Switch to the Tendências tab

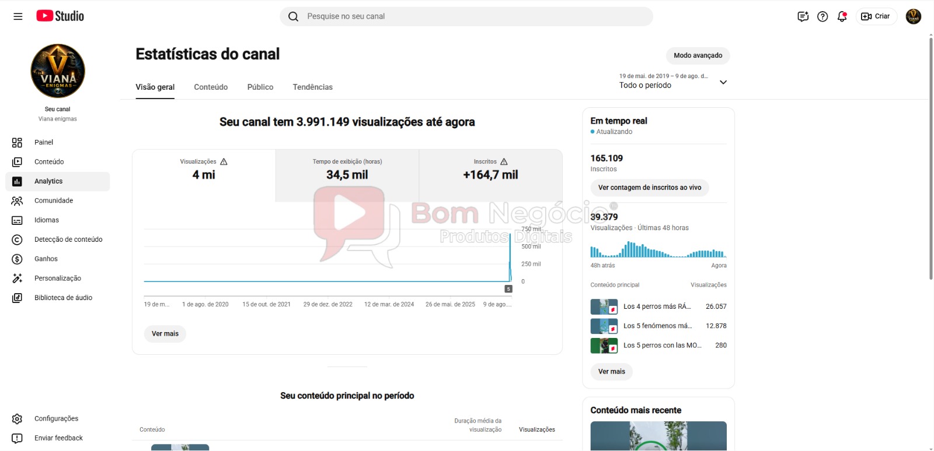click(x=313, y=87)
